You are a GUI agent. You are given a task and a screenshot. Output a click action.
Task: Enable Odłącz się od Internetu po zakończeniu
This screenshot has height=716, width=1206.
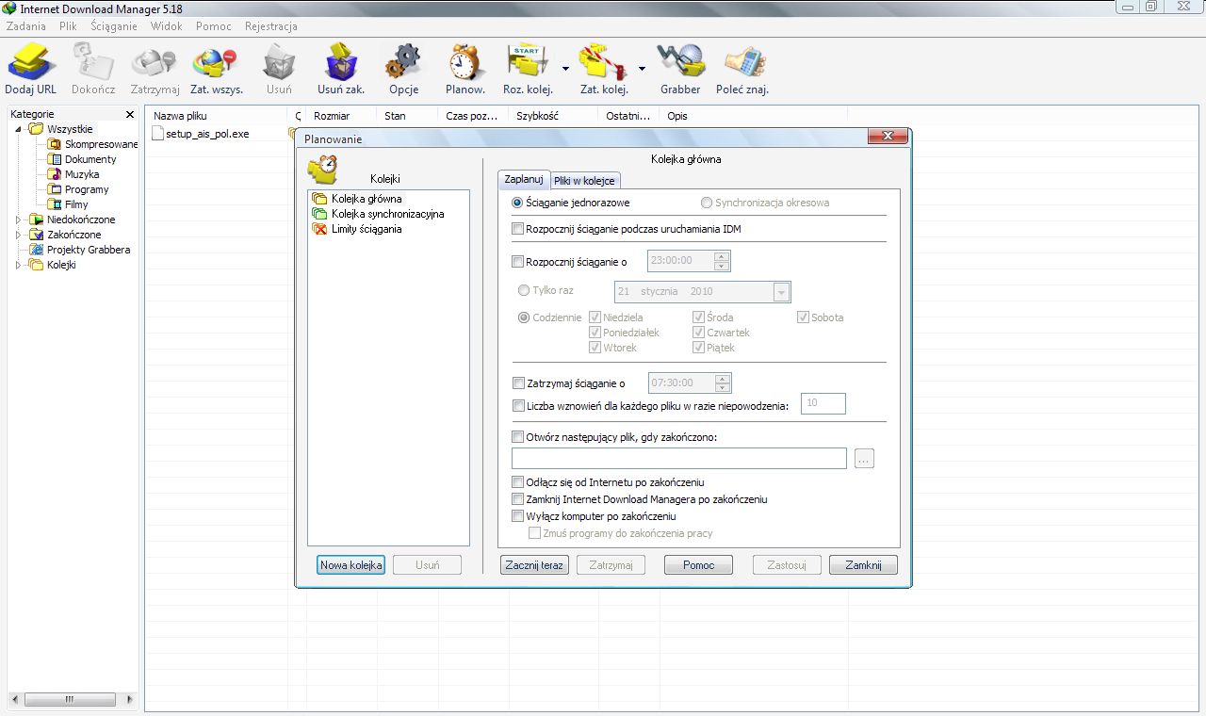[x=517, y=482]
